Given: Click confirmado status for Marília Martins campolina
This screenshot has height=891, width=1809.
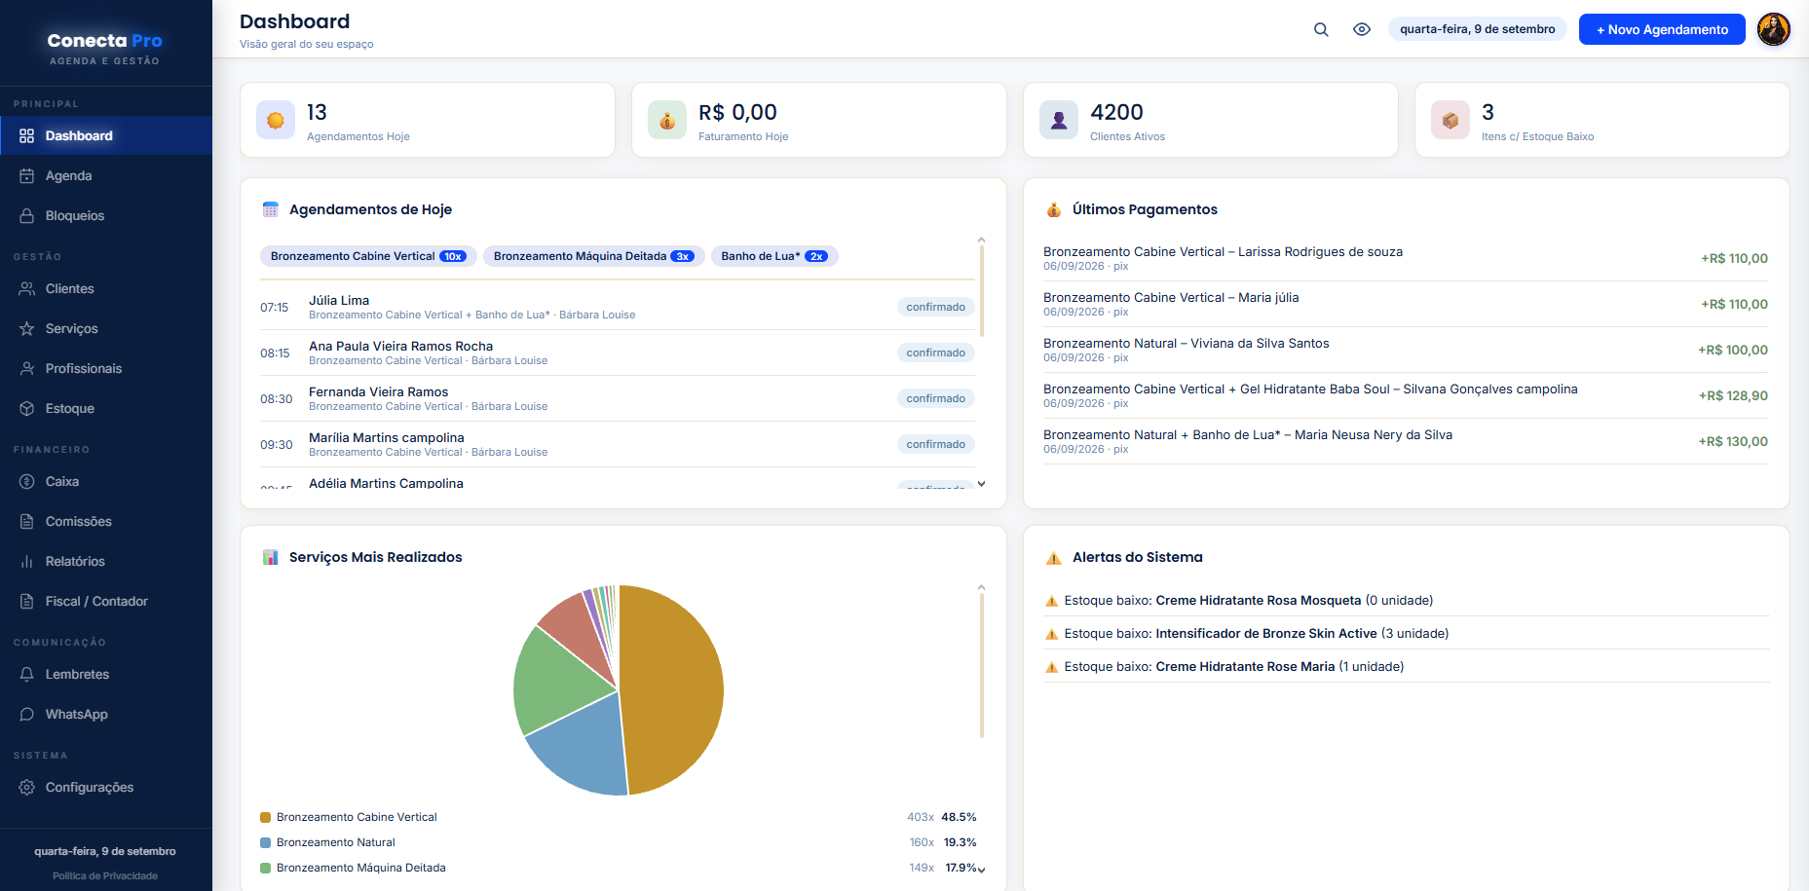Looking at the screenshot, I should [x=935, y=444].
